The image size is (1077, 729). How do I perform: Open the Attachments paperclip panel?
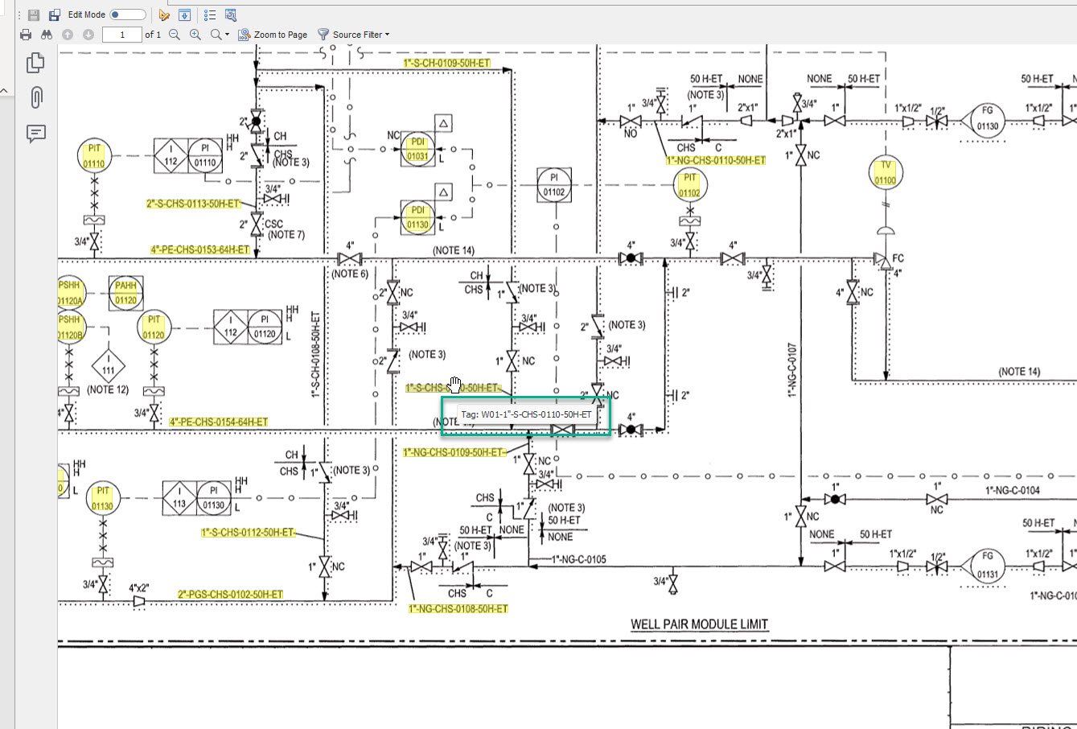point(35,97)
